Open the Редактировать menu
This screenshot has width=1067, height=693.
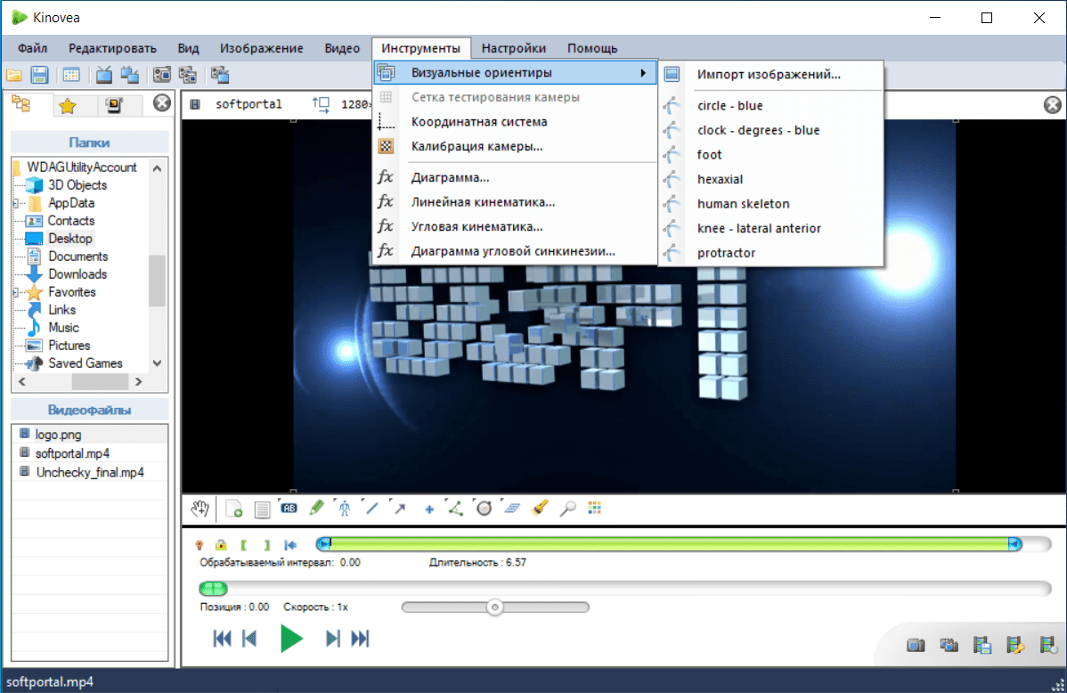click(112, 48)
